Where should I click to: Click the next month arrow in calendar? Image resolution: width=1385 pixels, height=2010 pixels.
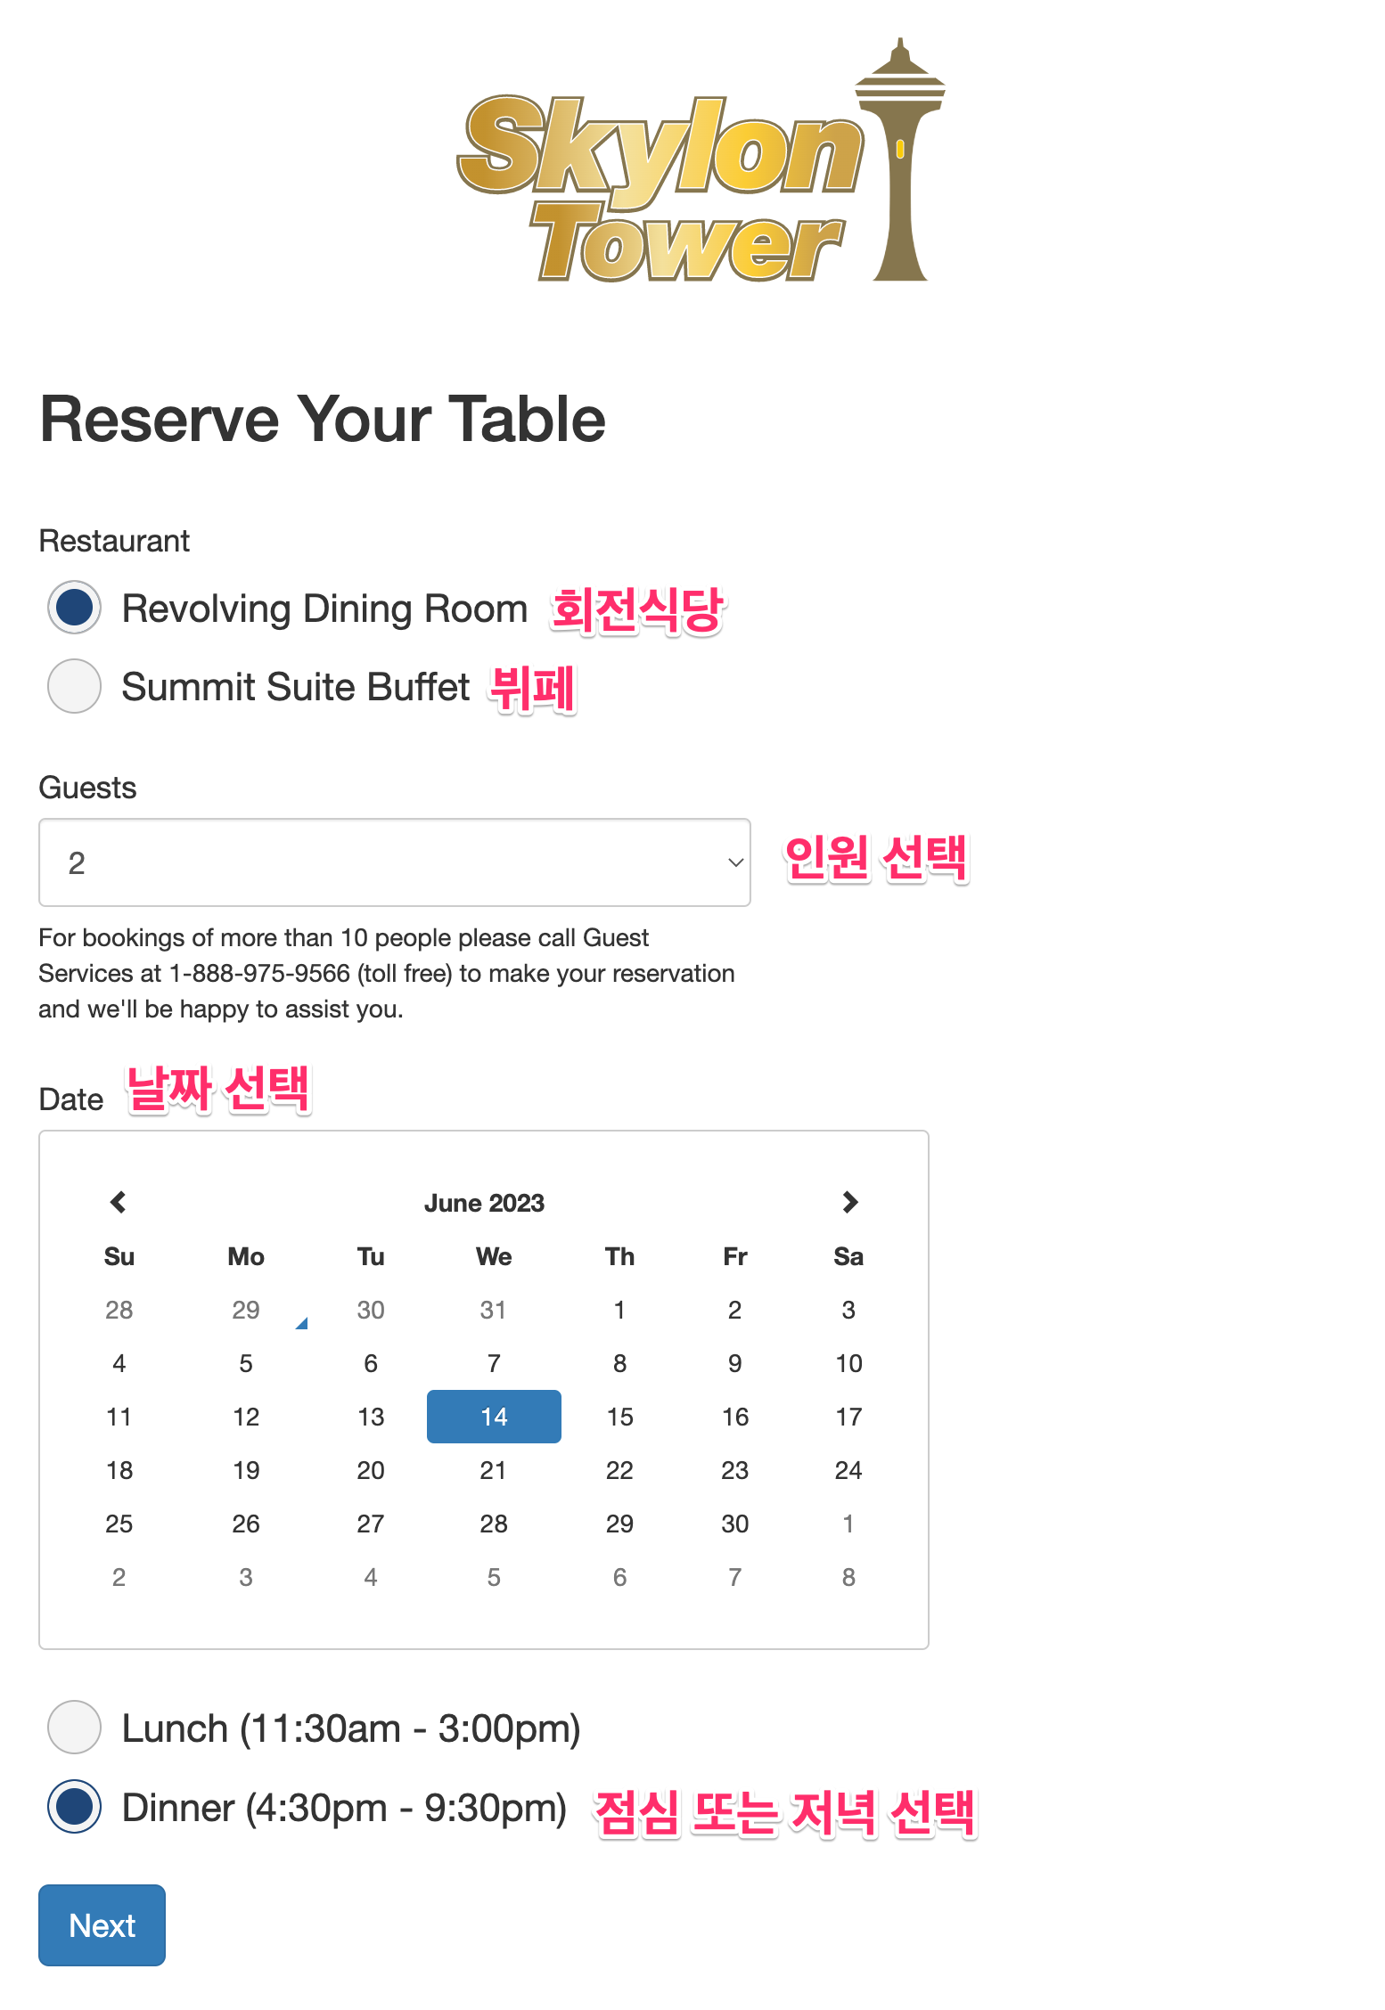pos(849,1202)
